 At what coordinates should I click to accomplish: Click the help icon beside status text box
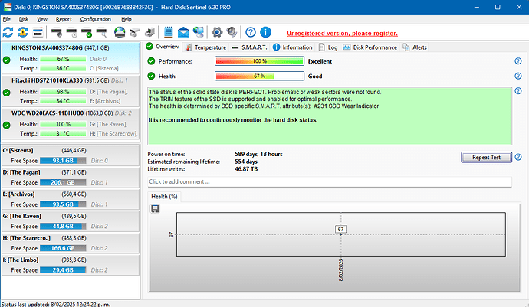coord(518,90)
